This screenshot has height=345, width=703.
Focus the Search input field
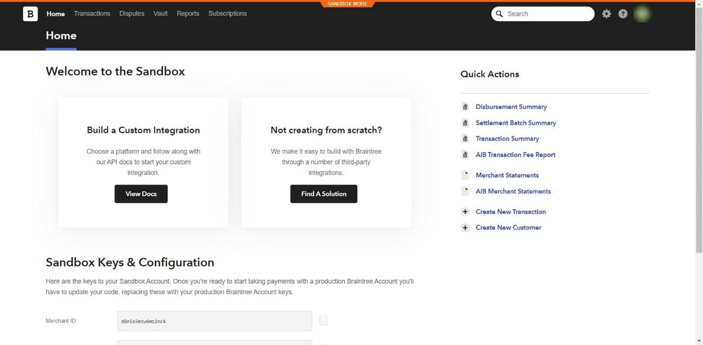pyautogui.click(x=542, y=14)
